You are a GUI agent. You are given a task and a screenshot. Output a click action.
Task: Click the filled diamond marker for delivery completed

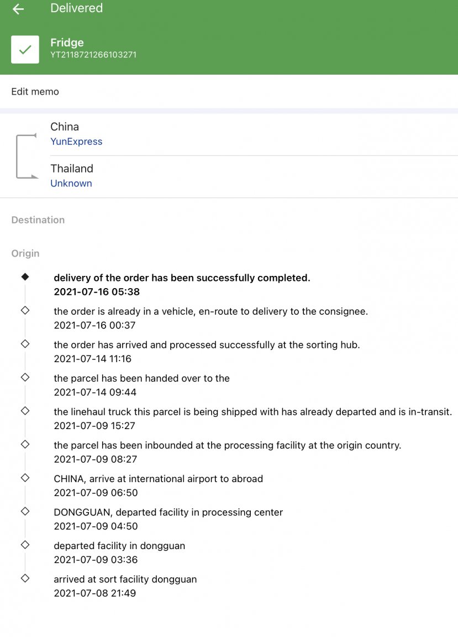(x=25, y=277)
